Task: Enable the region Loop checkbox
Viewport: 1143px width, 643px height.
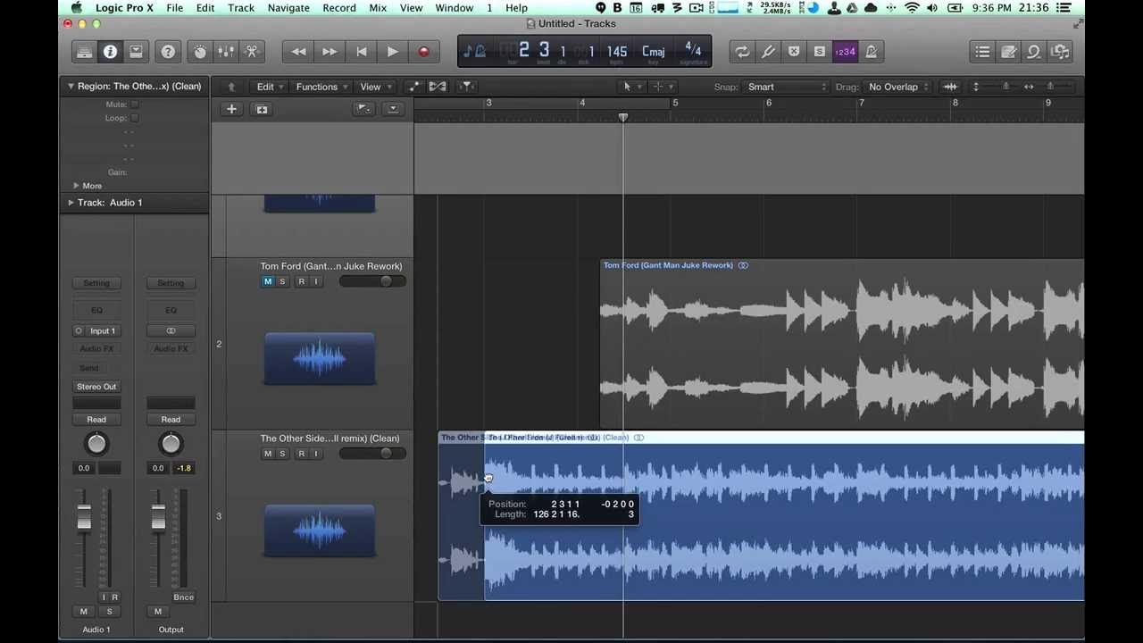Action: point(135,118)
